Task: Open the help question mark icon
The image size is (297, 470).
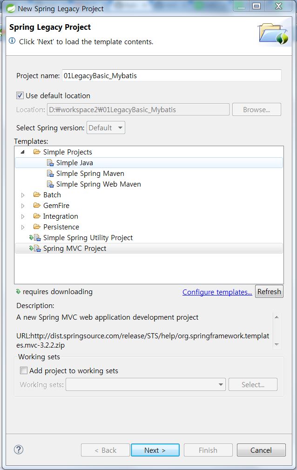Action: pyautogui.click(x=19, y=450)
